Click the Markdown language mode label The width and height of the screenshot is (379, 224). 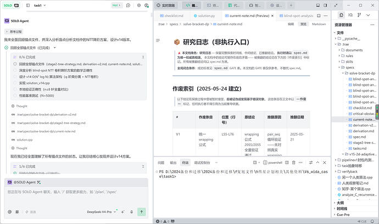(319, 24)
